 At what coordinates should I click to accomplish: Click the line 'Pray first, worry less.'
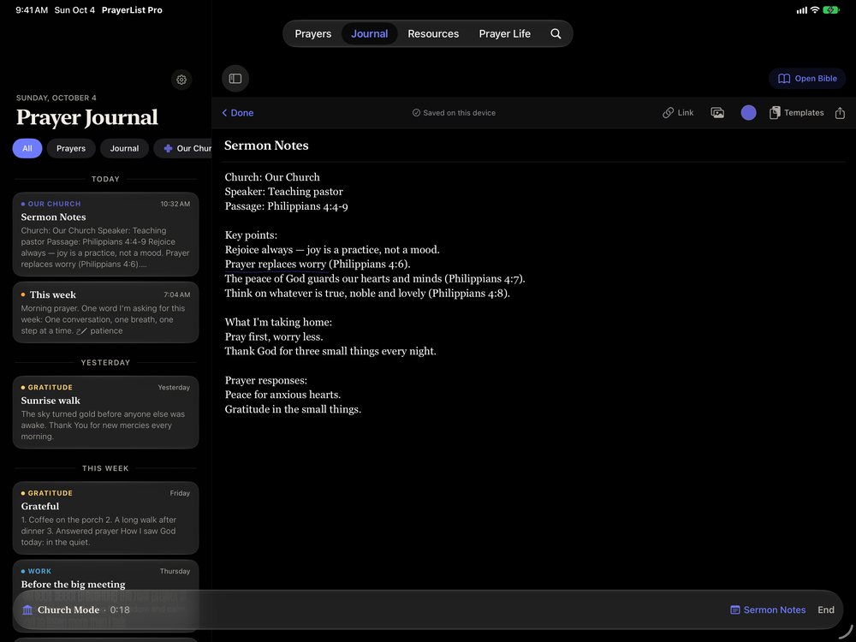(x=274, y=336)
